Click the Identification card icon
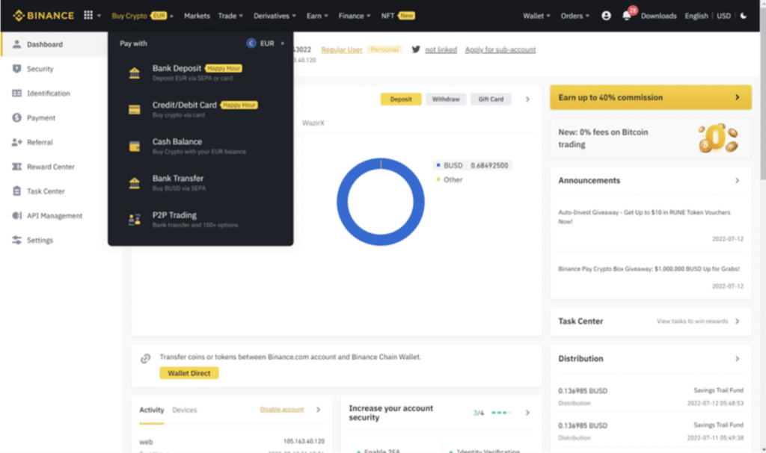Screen dimensions: 766x453 tap(16, 93)
